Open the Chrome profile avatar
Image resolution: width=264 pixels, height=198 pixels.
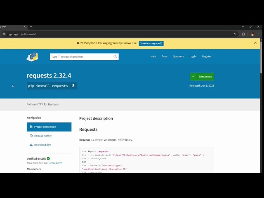tap(252, 34)
